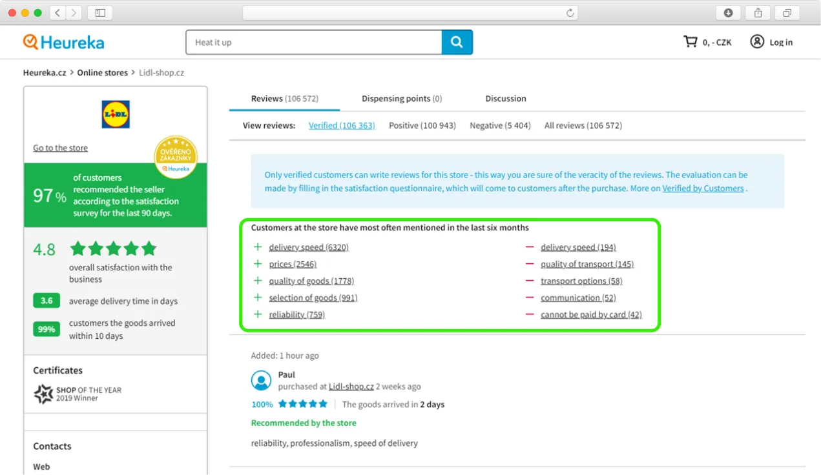Click the browser page reload icon

569,12
